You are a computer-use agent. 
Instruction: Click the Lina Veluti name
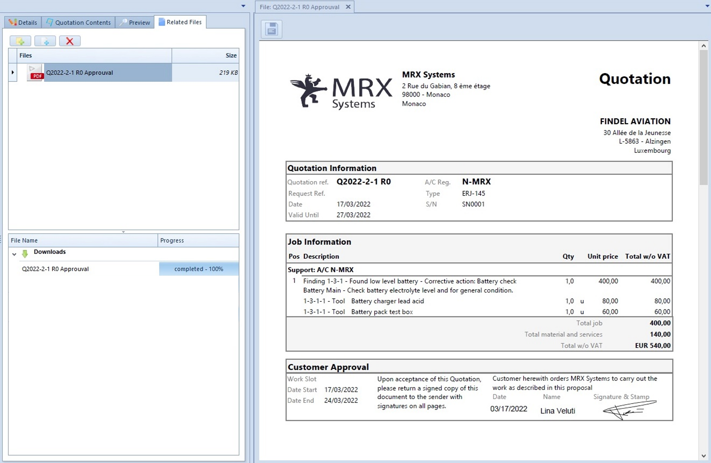click(558, 411)
